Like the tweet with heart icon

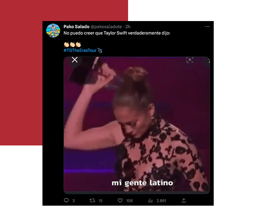click(120, 201)
